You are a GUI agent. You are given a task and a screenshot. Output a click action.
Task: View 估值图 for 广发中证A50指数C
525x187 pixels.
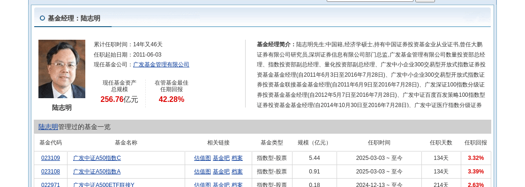pos(202,158)
